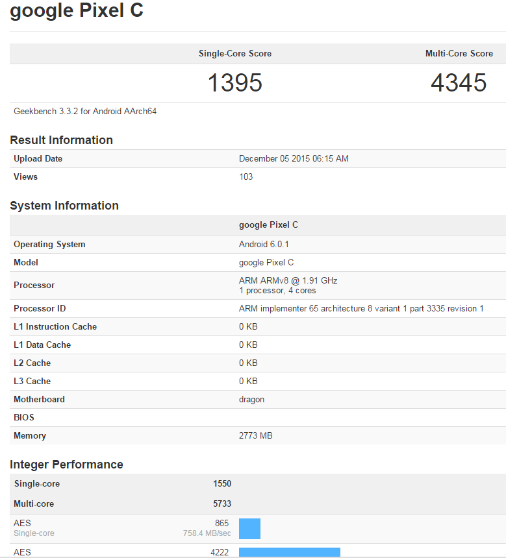
Task: Click the L2 Cache value '0 KB'
Action: [248, 363]
